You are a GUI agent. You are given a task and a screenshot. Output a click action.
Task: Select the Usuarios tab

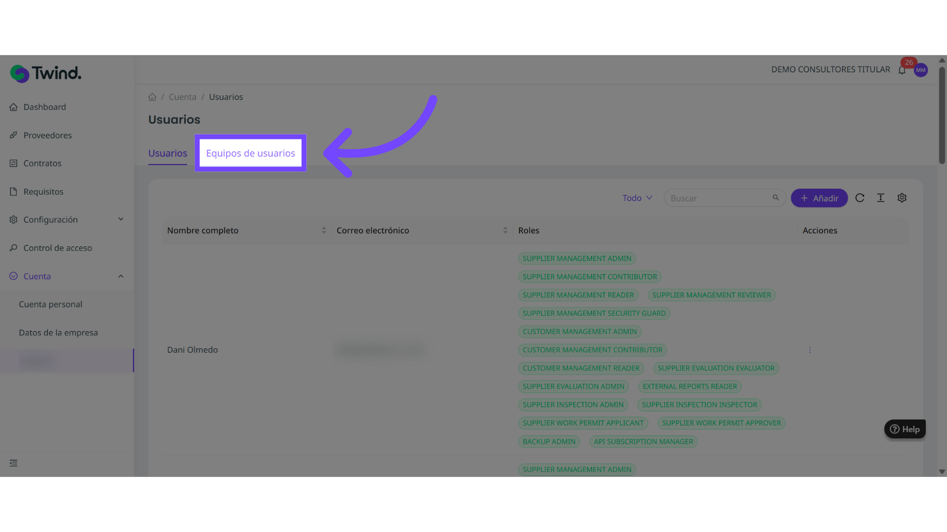[x=168, y=153]
